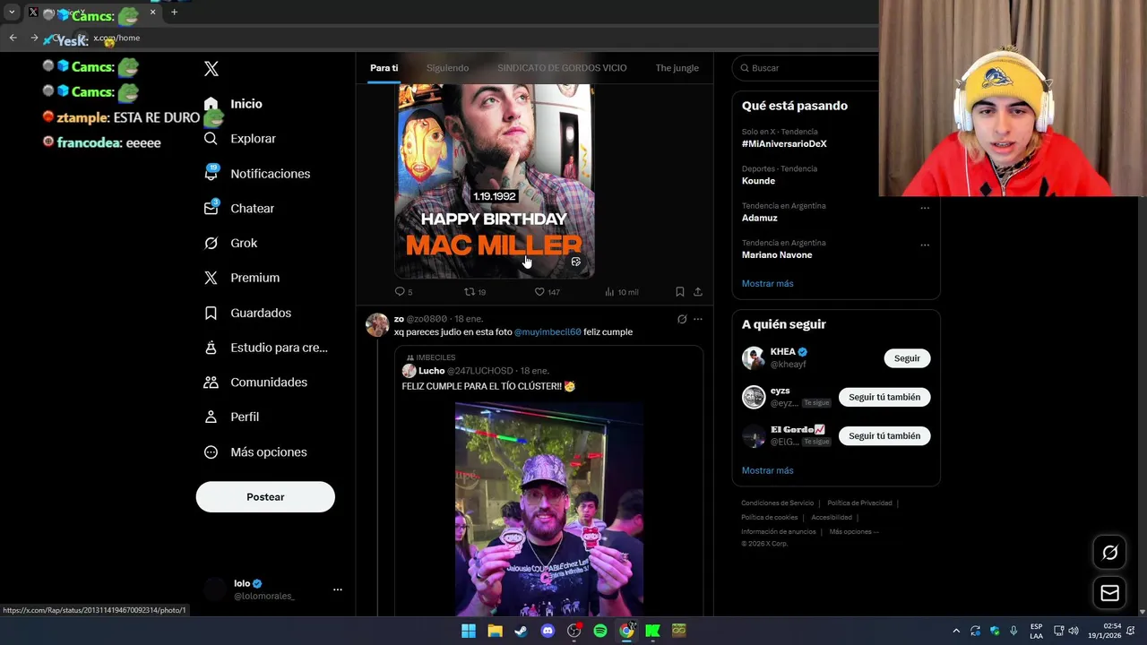Click the Windows Start button

[468, 631]
